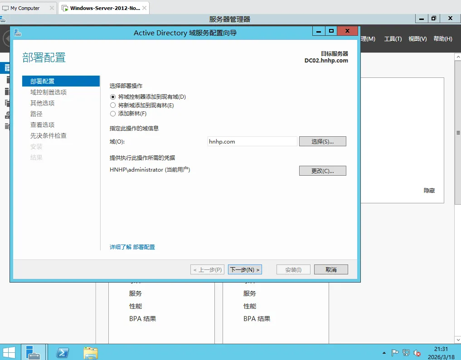Switch to the My Computer browser tab
Screen dimensions: 461x360
click(x=25, y=8)
